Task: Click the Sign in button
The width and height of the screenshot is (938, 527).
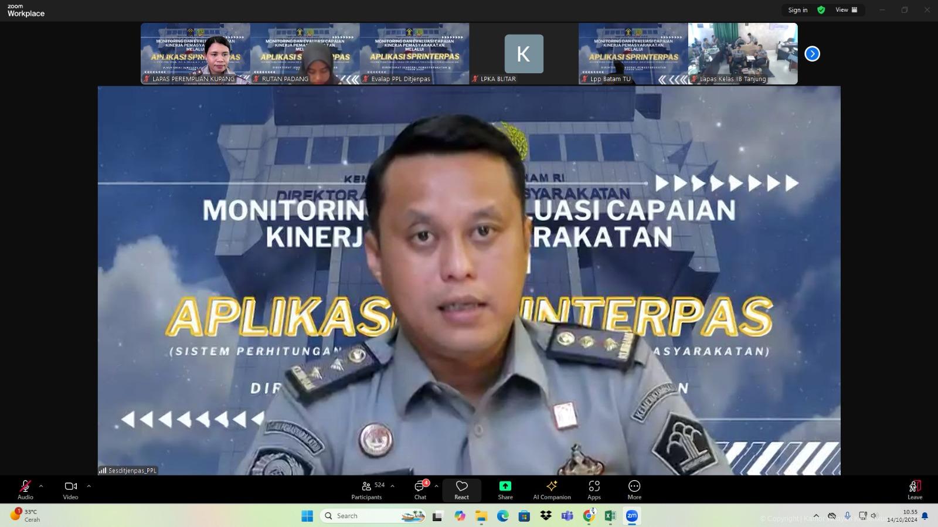Action: [x=797, y=10]
